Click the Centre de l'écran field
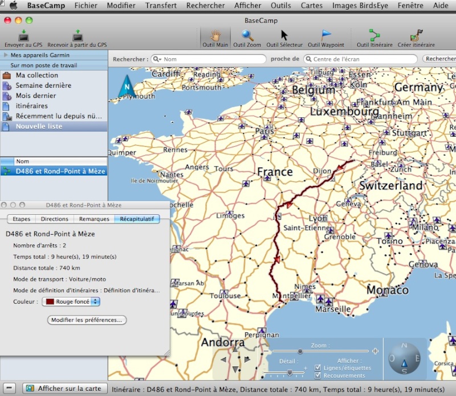This screenshot has height=396, width=456. [x=361, y=59]
